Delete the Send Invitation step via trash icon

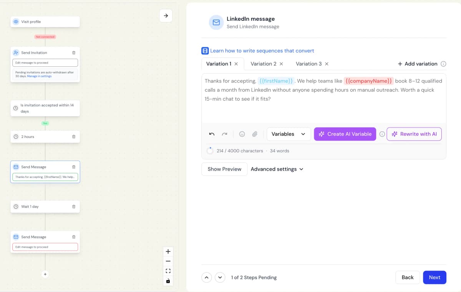(74, 53)
